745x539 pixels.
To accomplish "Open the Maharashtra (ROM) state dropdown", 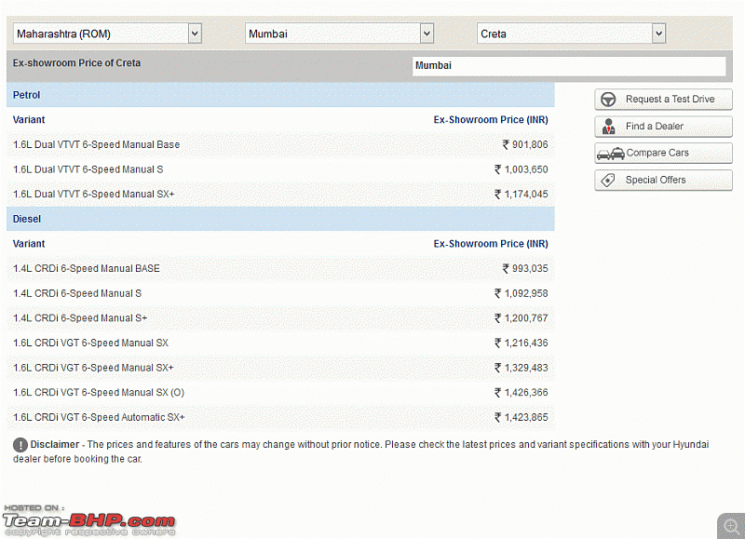I will pos(107,34).
